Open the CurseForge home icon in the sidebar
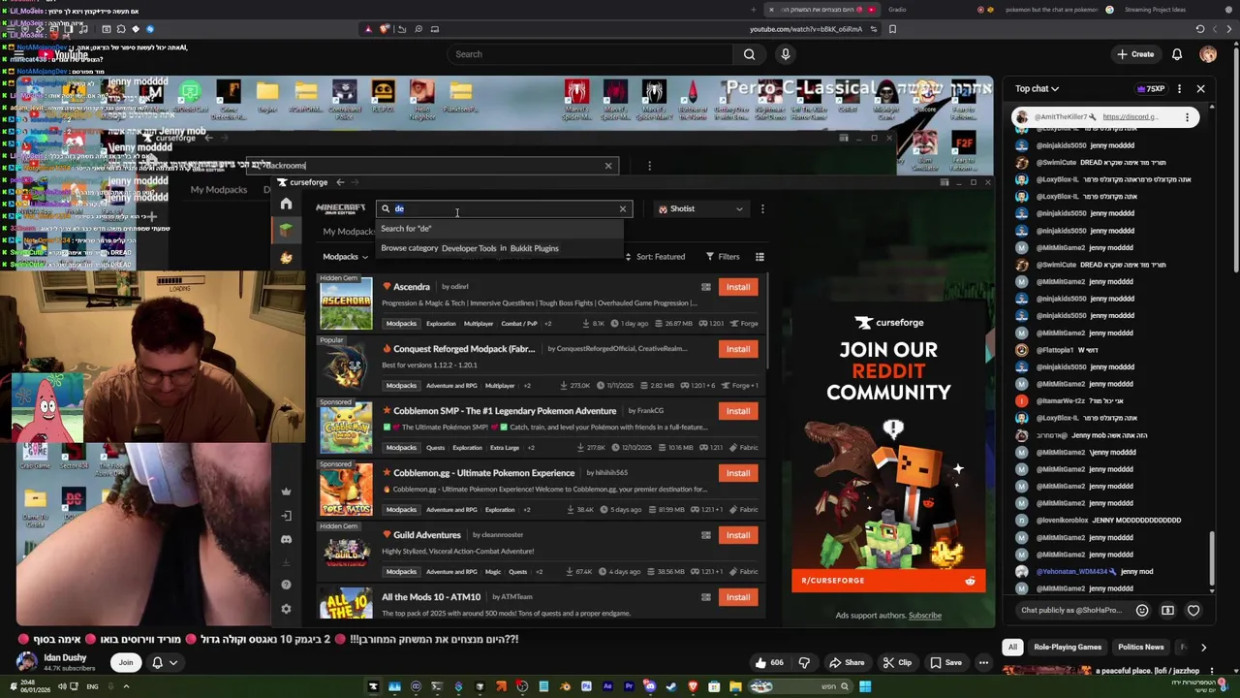This screenshot has height=698, width=1240. (286, 204)
